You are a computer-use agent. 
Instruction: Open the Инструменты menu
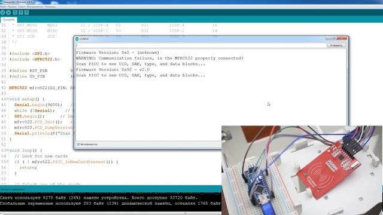(35, 7)
